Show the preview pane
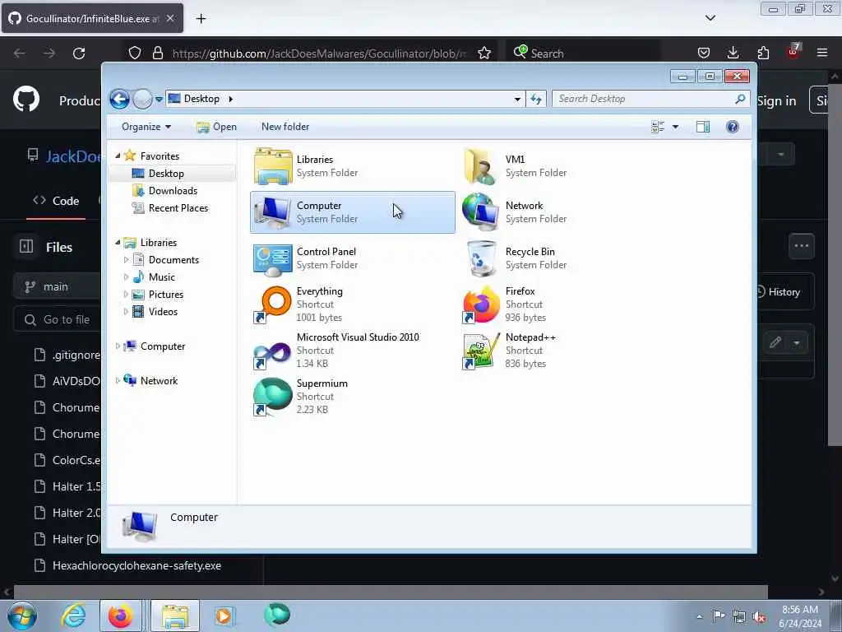Image resolution: width=842 pixels, height=632 pixels. pos(703,127)
